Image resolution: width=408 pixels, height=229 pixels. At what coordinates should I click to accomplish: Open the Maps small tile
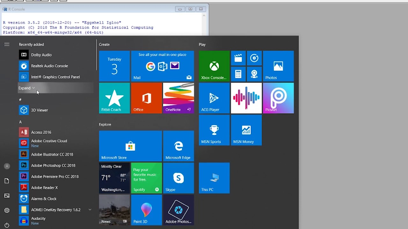[x=254, y=74]
